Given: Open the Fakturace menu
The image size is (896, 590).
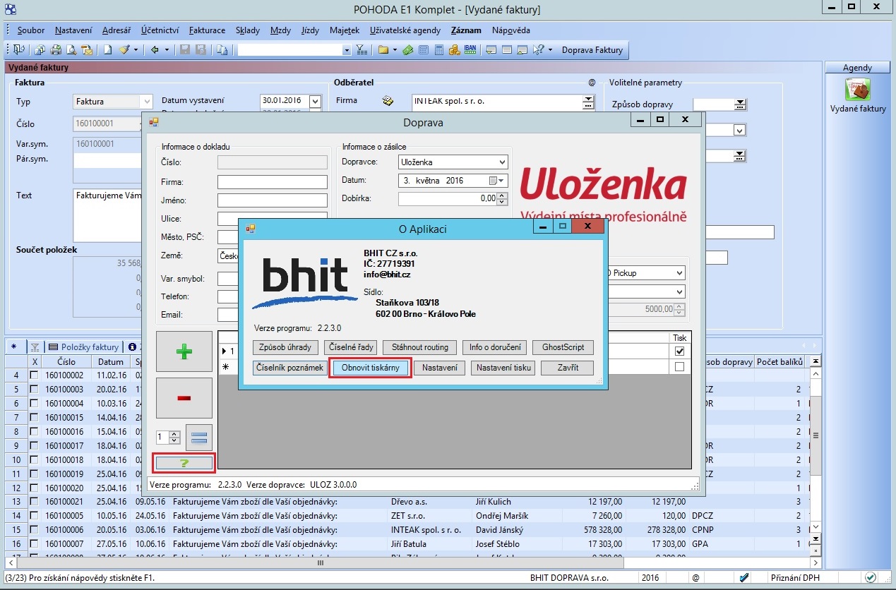Looking at the screenshot, I should click(x=207, y=30).
